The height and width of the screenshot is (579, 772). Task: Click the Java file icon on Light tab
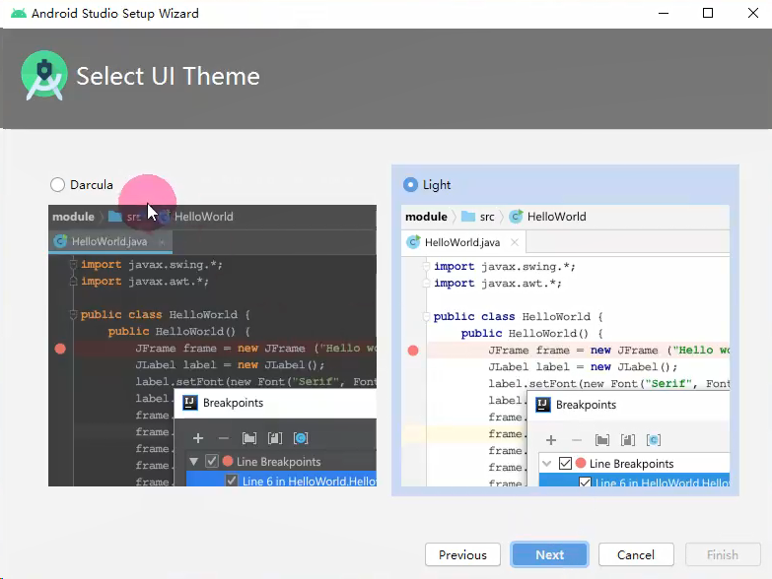click(413, 242)
